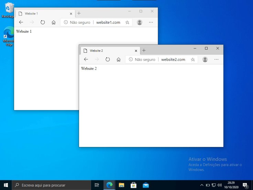253x190 pixels.
Task: Open Microsoft Store from the taskbar
Action: (x=133, y=185)
